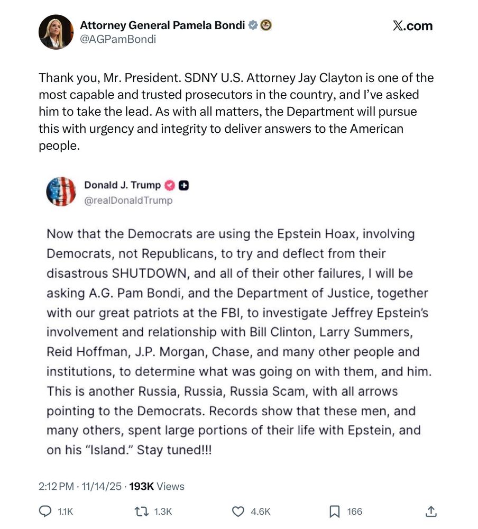The height and width of the screenshot is (529, 478).
Task: Open the X.com logo
Action: point(412,26)
